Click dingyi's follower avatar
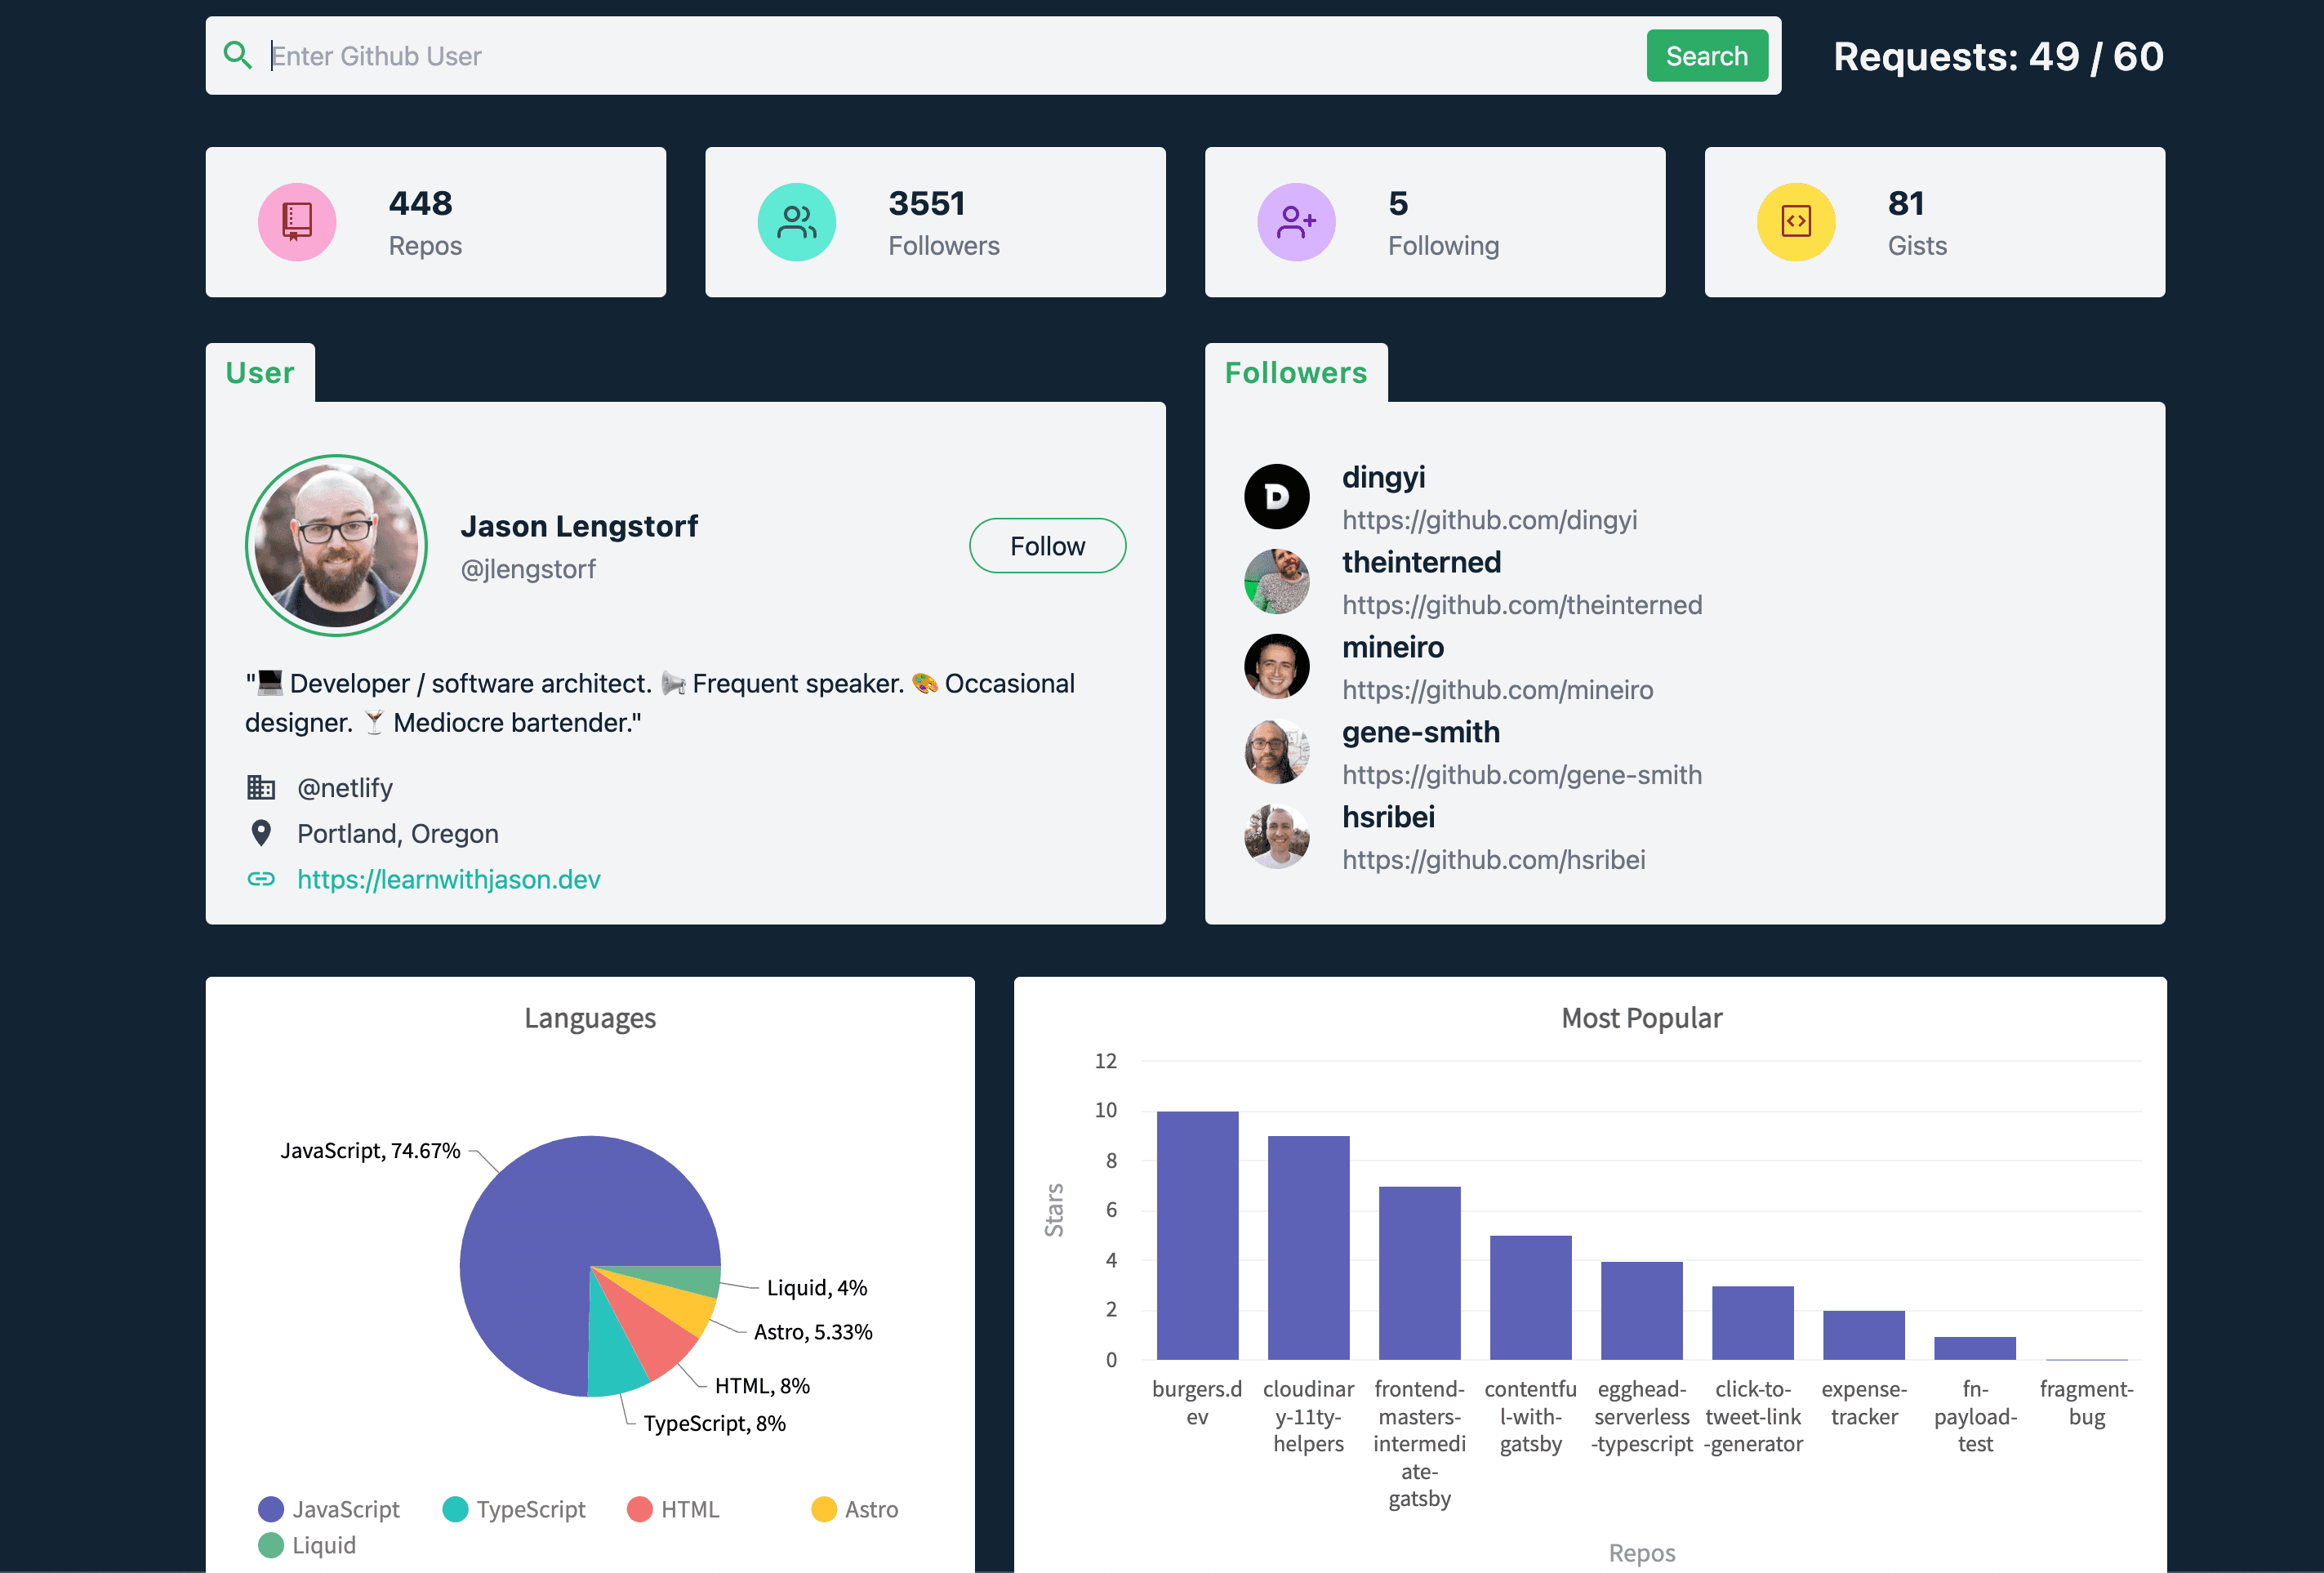The width and height of the screenshot is (2324, 1573). tap(1277, 497)
